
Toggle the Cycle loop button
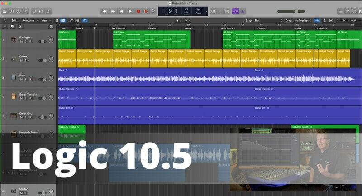coord(154,11)
